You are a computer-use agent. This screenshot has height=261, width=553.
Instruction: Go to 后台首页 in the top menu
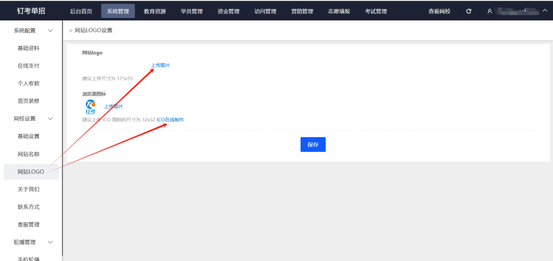[x=81, y=11]
